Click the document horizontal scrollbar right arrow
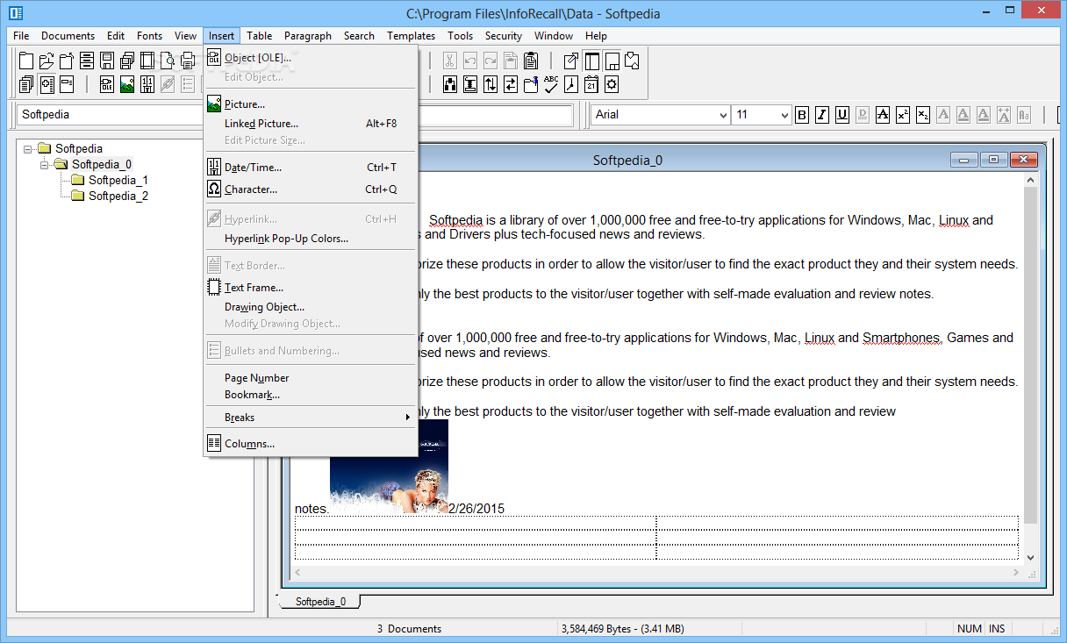Viewport: 1067px width, 643px height. (x=1015, y=572)
